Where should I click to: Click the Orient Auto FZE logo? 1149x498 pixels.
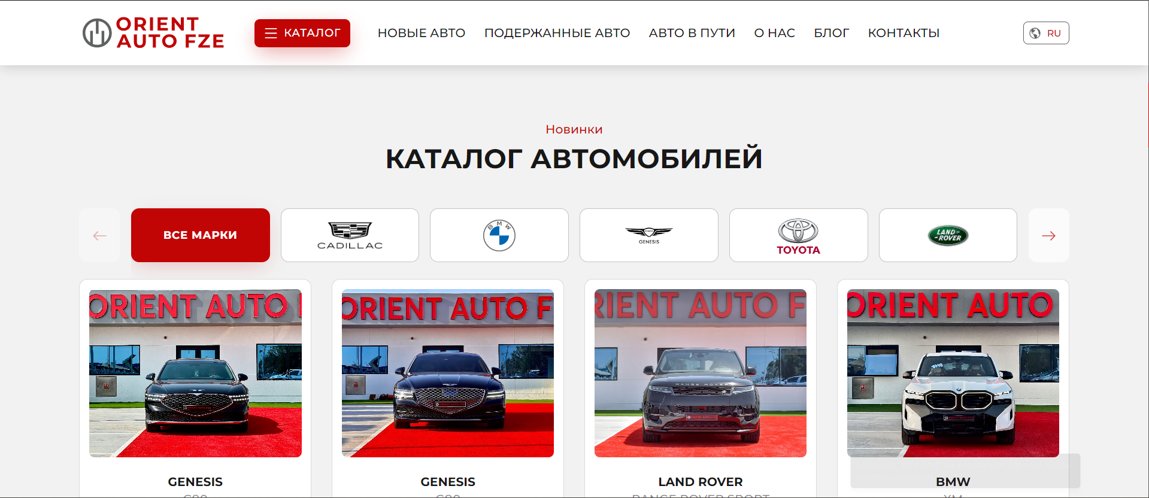coord(153,33)
